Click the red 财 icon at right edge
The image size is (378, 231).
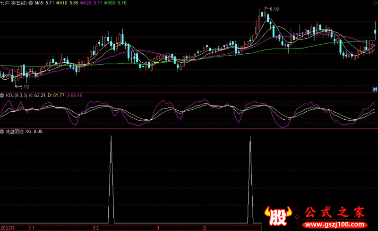pos(375,90)
